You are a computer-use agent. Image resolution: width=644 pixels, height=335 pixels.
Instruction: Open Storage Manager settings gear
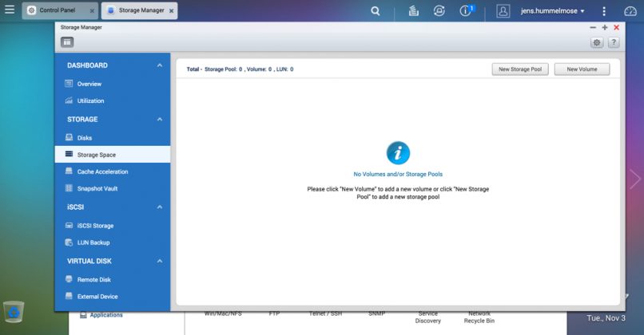[597, 42]
